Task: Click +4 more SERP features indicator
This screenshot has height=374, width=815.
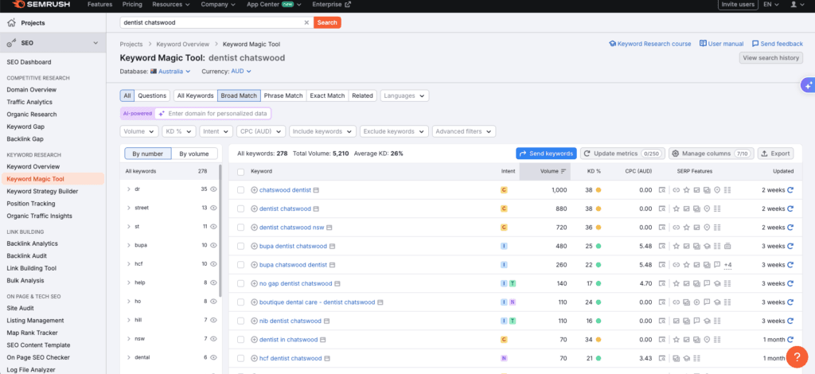Action: point(727,265)
